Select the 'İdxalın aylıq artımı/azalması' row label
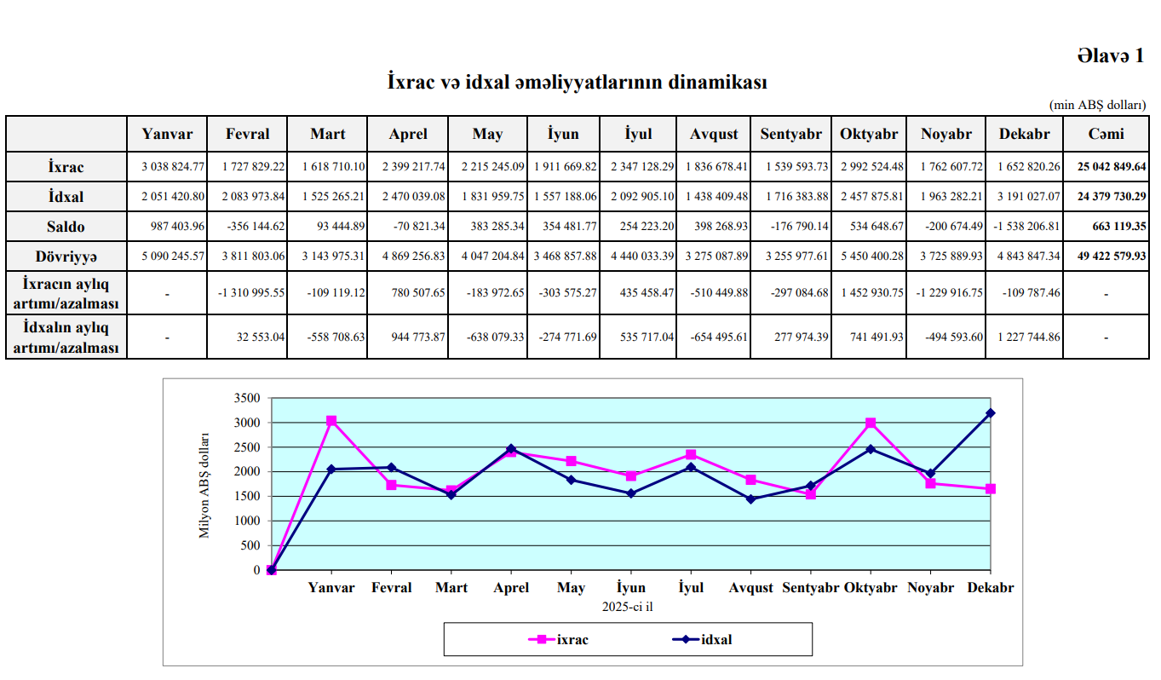The height and width of the screenshot is (680, 1161). click(x=66, y=337)
